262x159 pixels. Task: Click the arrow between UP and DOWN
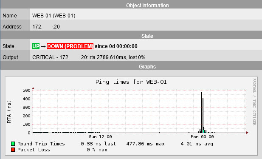point(43,46)
